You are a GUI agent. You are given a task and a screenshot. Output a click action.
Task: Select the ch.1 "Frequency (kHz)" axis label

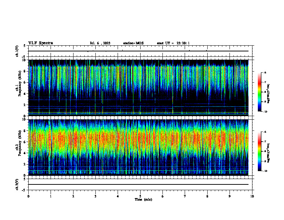click(20, 83)
